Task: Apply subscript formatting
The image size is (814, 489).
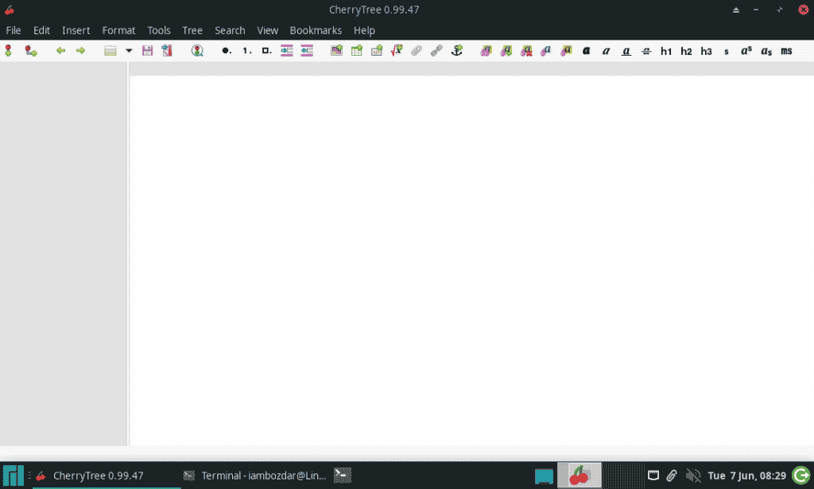Action: (766, 50)
